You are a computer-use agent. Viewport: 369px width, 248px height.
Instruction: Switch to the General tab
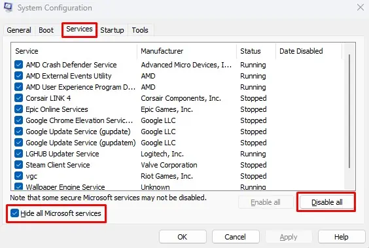(x=19, y=30)
